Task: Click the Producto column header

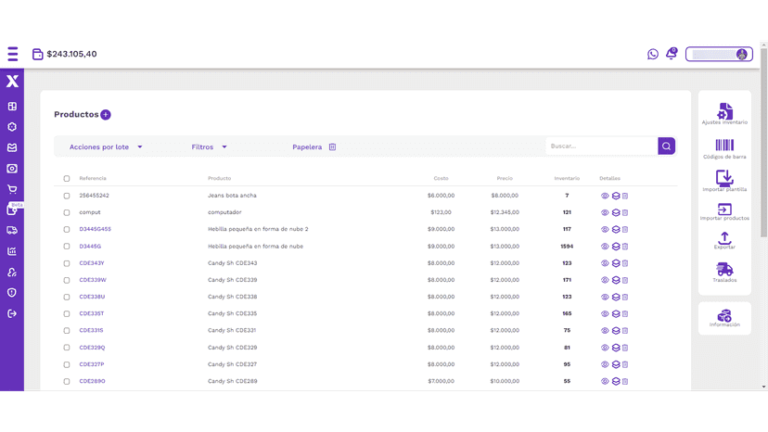Action: (220, 178)
